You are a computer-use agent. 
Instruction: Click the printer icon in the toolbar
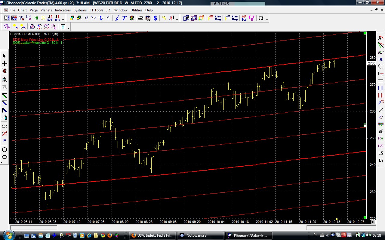(x=140, y=18)
